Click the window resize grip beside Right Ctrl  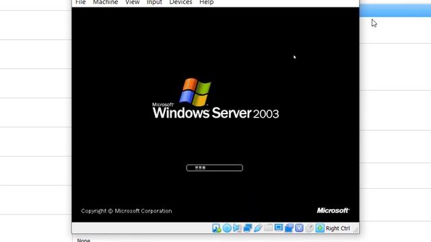(356, 230)
